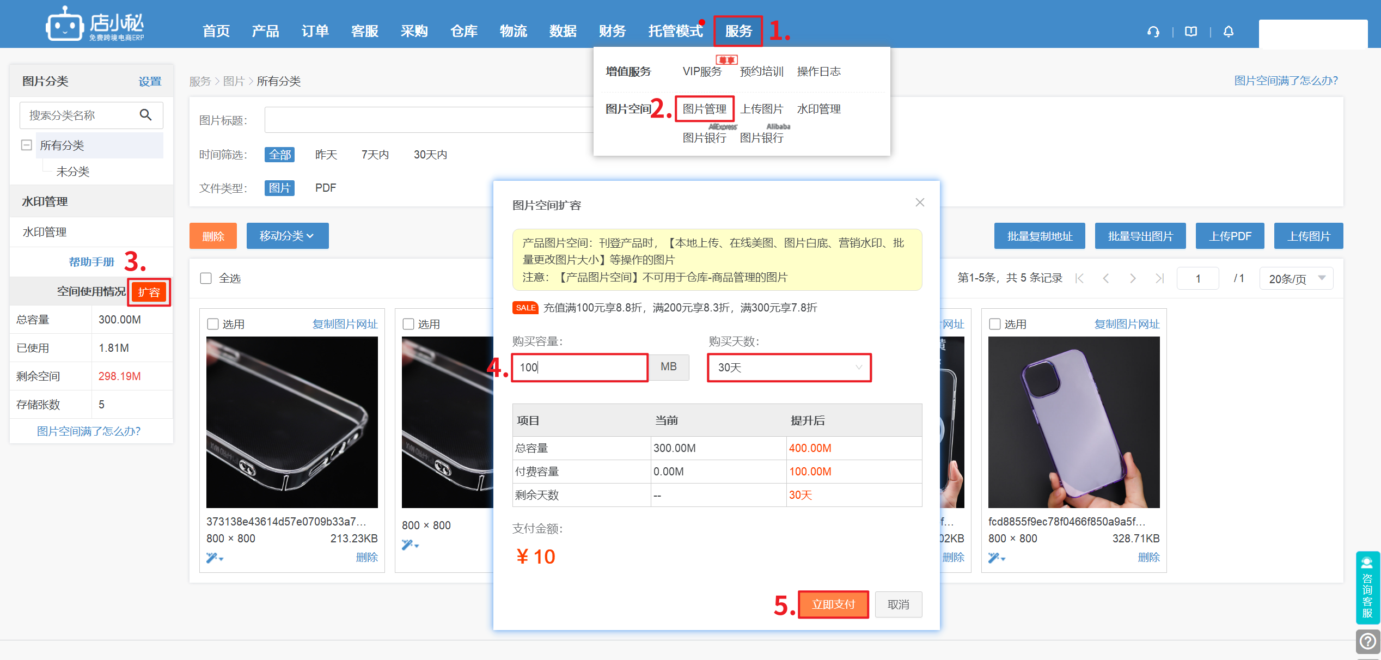Click the customer service headset icon
Image resolution: width=1381 pixels, height=660 pixels.
tap(1153, 32)
